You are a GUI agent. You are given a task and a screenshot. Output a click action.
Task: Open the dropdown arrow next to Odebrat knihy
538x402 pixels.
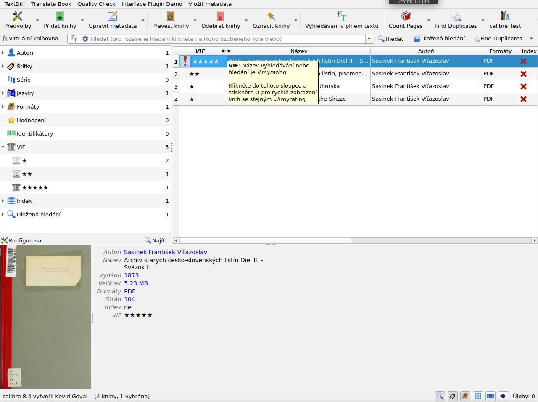pos(246,20)
